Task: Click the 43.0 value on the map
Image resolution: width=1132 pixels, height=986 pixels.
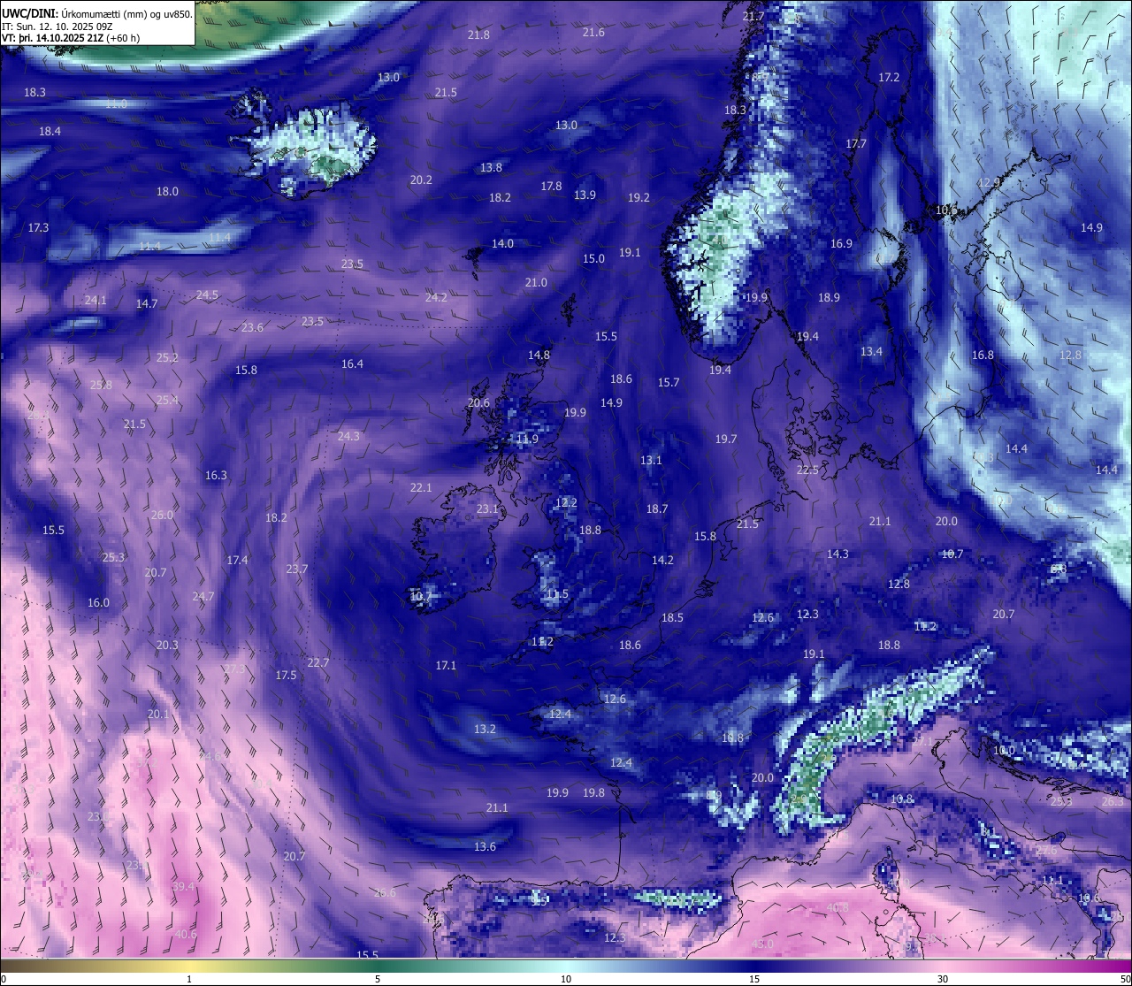Action: click(x=762, y=944)
